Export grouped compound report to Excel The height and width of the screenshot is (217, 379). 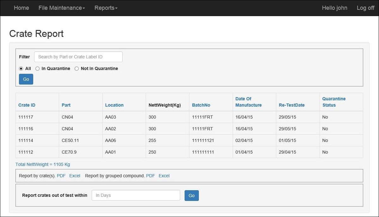point(164,176)
